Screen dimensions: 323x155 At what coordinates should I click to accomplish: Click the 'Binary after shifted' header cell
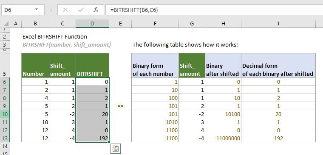pos(223,65)
